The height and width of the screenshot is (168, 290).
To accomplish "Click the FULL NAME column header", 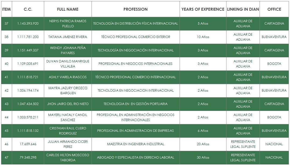I will tap(68, 9).
